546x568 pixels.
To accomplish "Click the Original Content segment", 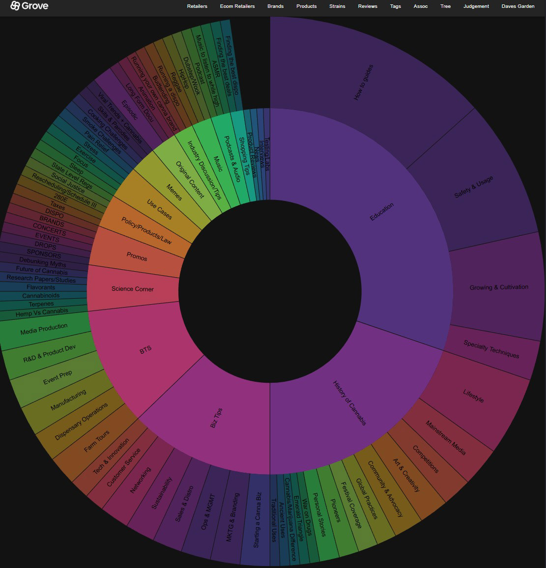I will pyautogui.click(x=190, y=180).
